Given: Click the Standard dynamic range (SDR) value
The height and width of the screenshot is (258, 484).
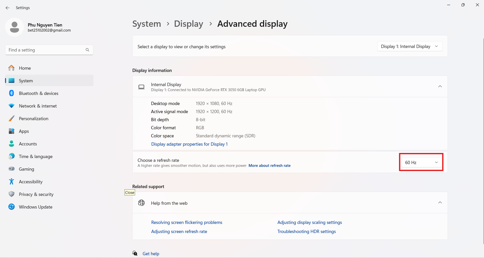Looking at the screenshot, I should pos(225,136).
